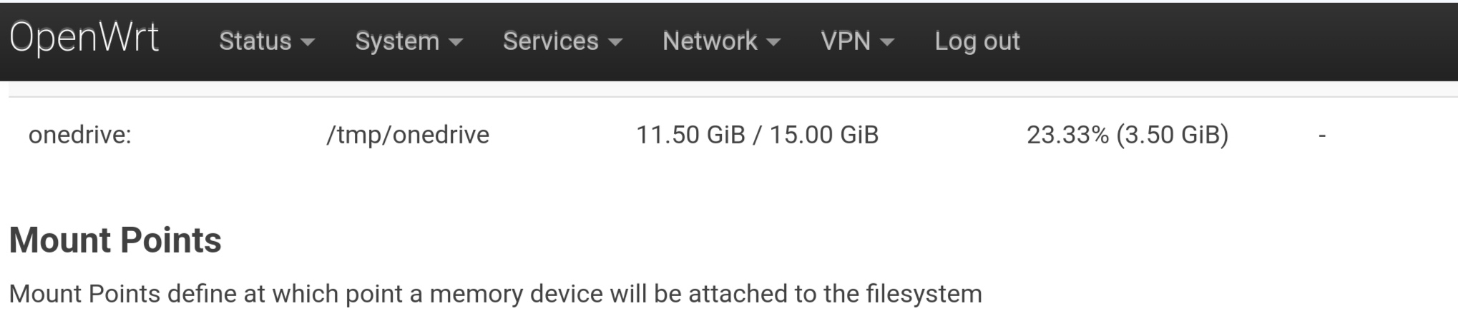
Task: Open the Services menu
Action: [x=562, y=41]
